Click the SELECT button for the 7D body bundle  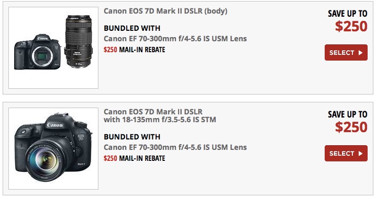pos(346,52)
